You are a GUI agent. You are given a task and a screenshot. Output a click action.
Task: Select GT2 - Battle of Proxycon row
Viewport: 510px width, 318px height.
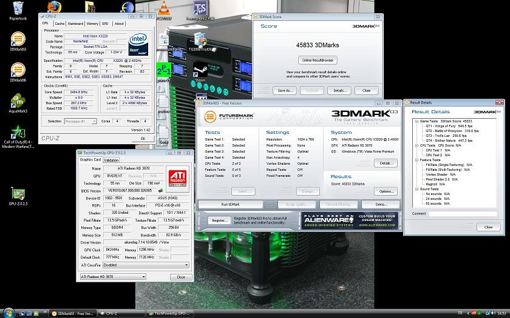pyautogui.click(x=452, y=131)
